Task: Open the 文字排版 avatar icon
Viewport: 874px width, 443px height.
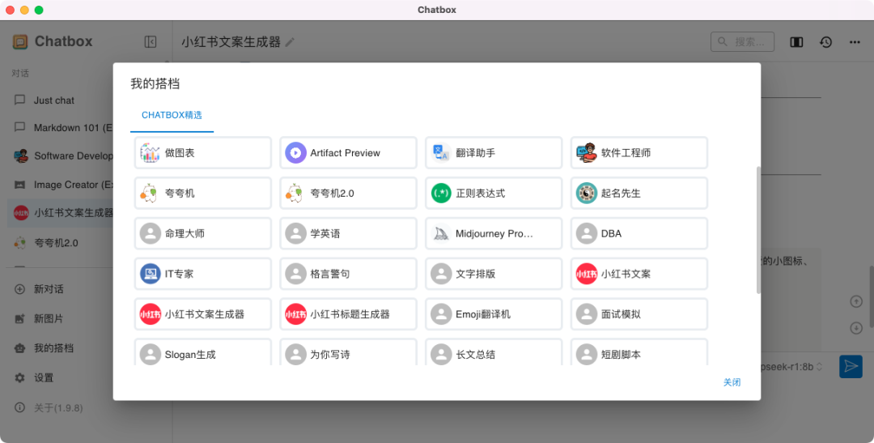Action: click(441, 274)
